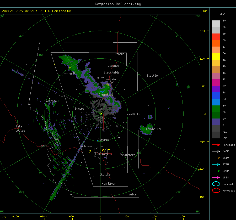Click the Sylvan label
This screenshot has height=220, width=236.
[100, 77]
